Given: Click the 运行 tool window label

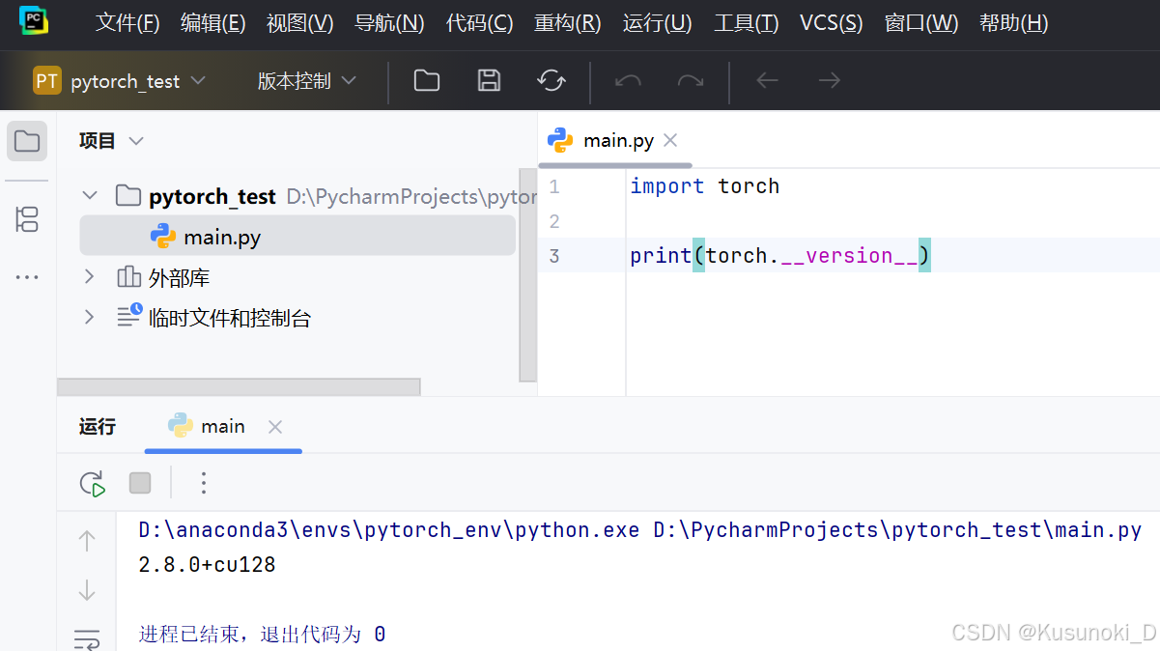Looking at the screenshot, I should pyautogui.click(x=98, y=426).
